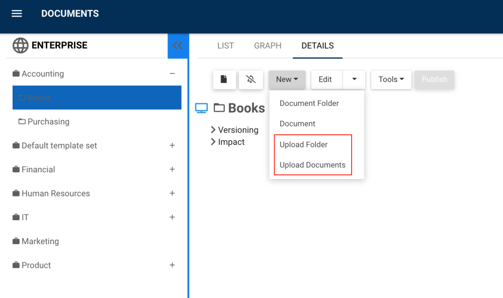
Task: Expand the Financial category
Action: (x=172, y=169)
